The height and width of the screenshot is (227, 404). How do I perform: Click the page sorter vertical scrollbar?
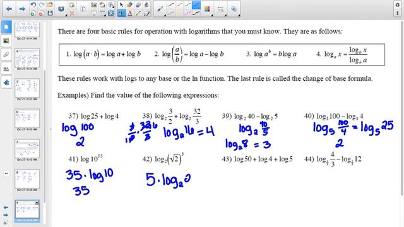(44, 136)
